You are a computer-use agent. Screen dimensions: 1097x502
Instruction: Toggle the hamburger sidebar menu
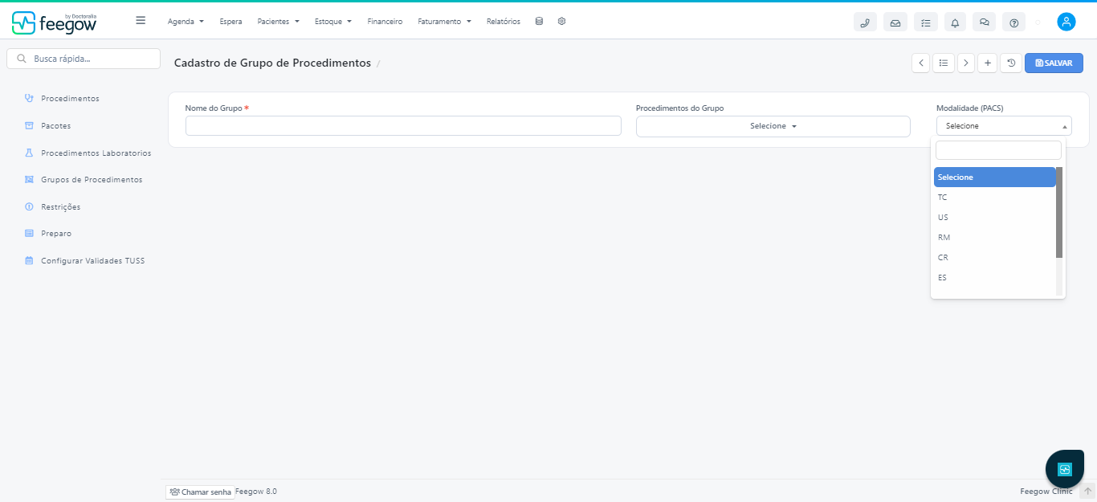coord(141,21)
